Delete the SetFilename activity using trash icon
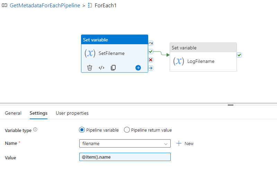This screenshot has width=277, height=170. pyautogui.click(x=90, y=68)
